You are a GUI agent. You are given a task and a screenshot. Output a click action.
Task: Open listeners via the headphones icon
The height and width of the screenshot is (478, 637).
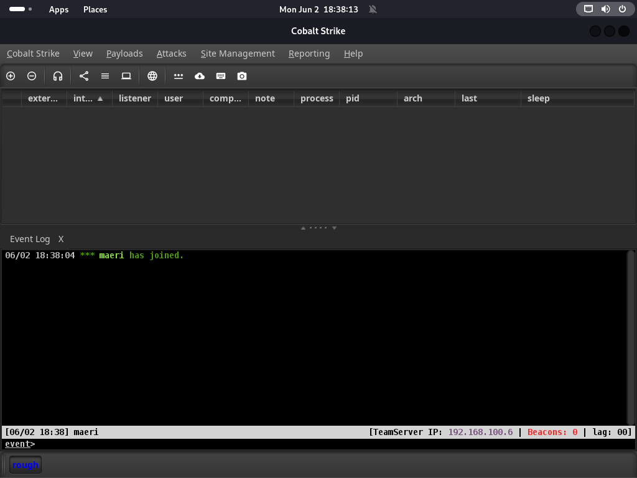[58, 76]
